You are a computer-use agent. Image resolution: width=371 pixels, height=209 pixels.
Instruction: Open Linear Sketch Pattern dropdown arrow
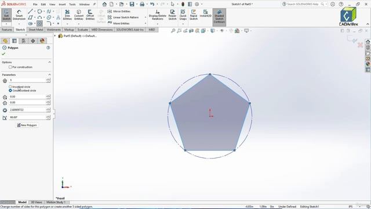tap(146, 17)
